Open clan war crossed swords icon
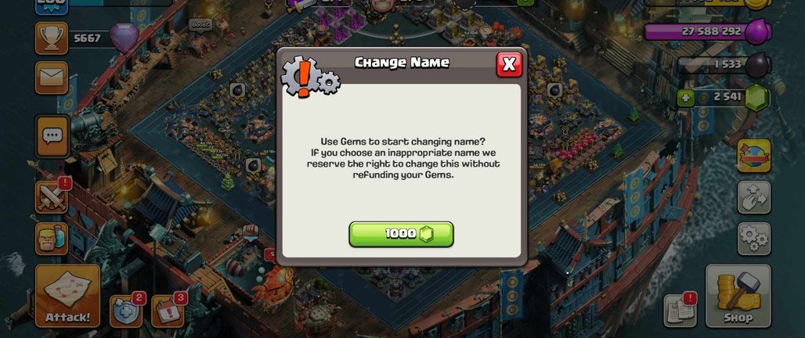Screen dimensions: 805x338 [52, 197]
